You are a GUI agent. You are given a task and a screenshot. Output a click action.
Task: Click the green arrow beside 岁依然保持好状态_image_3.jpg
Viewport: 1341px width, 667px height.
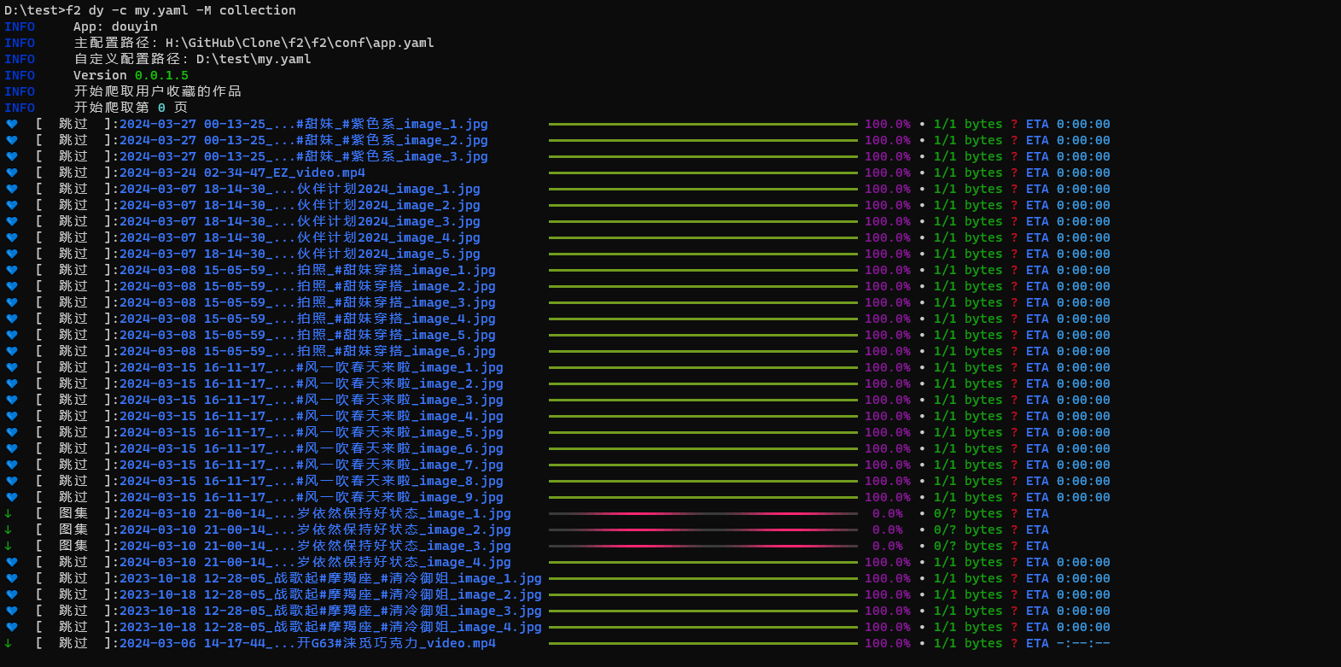click(9, 546)
